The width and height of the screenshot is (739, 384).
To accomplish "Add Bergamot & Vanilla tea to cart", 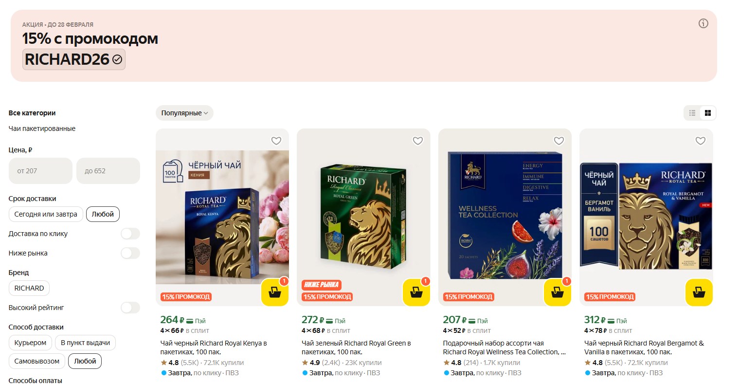I will 699,293.
